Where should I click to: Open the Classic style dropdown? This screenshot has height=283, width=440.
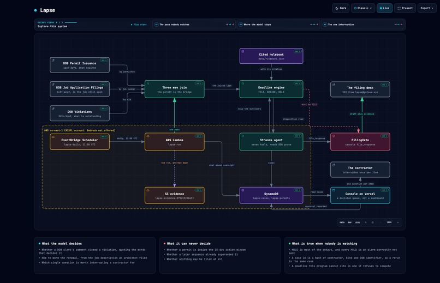(363, 8)
